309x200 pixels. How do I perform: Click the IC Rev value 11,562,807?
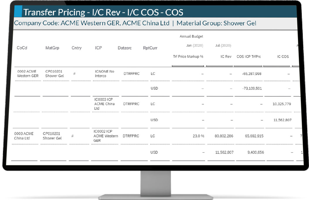(x=224, y=152)
